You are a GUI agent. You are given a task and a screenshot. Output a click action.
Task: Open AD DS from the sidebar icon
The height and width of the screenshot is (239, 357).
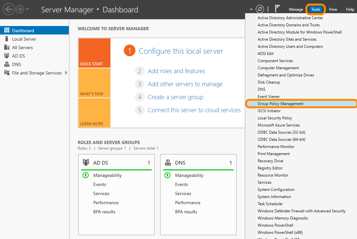pyautogui.click(x=6, y=56)
